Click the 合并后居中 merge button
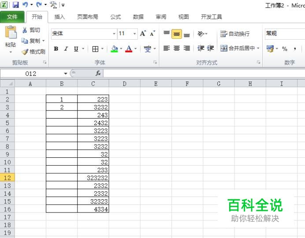 pos(237,48)
